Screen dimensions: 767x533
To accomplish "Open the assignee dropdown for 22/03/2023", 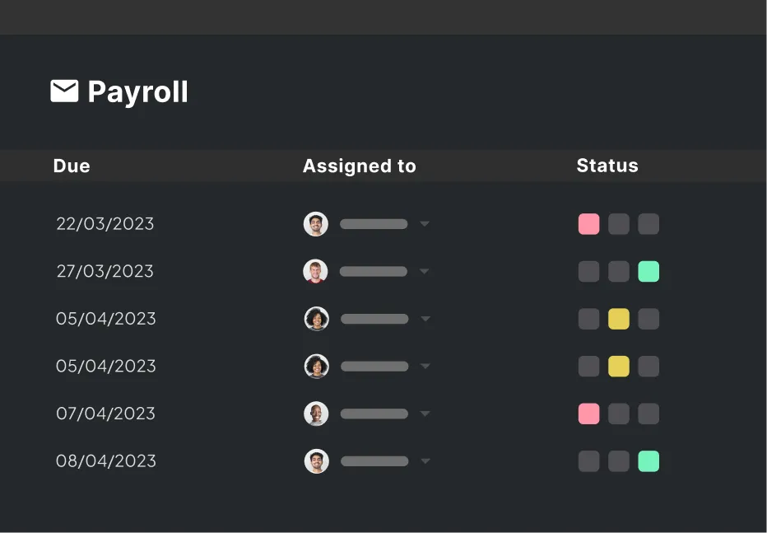I will [425, 224].
